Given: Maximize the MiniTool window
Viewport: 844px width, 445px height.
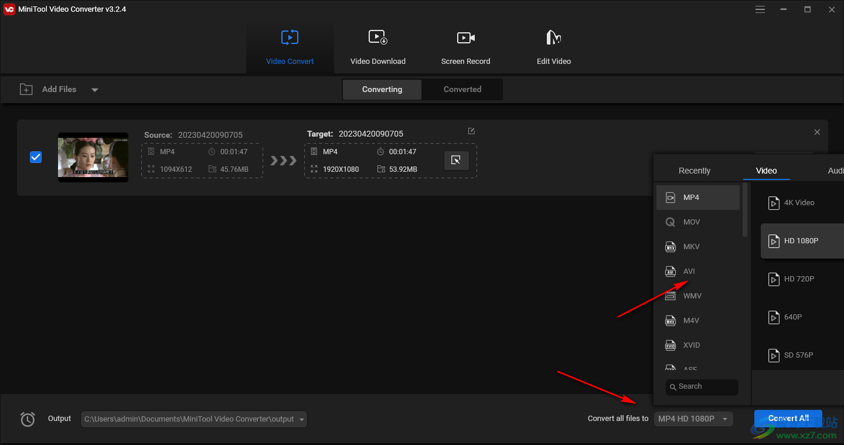Looking at the screenshot, I should coord(808,9).
